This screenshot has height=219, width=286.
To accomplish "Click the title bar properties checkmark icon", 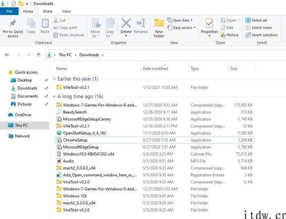I will (13, 3).
